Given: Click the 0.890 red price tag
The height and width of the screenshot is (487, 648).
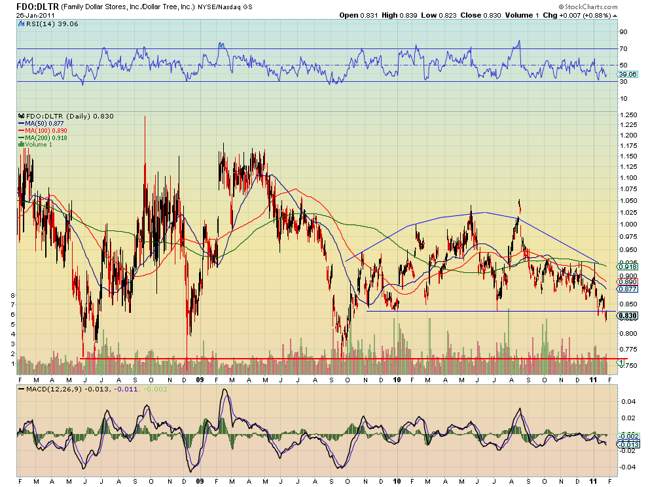Looking at the screenshot, I should pyautogui.click(x=628, y=281).
